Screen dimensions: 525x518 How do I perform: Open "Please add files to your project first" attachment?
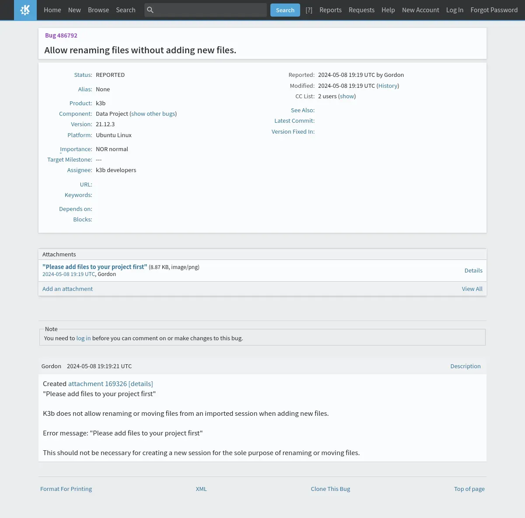click(94, 267)
